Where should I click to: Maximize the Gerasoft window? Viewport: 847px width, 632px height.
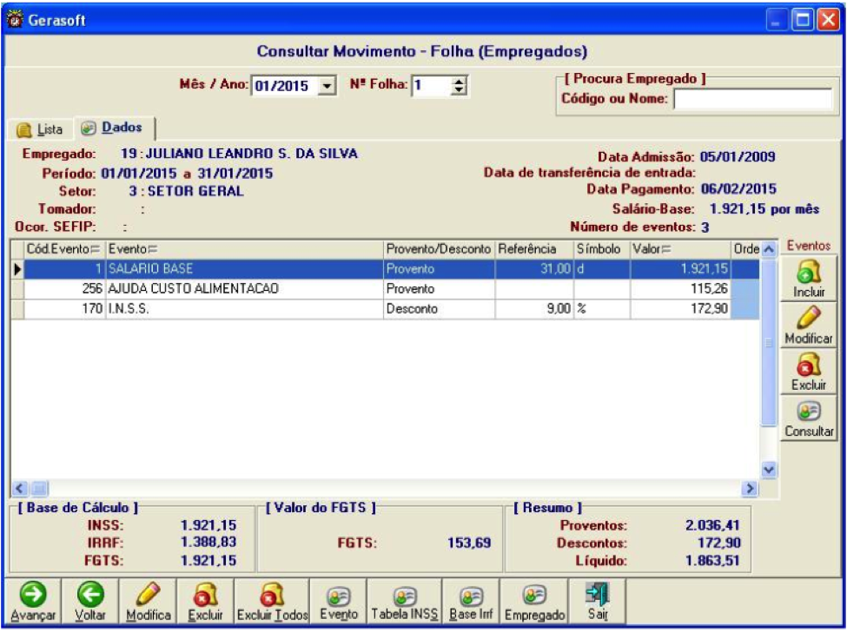(803, 21)
